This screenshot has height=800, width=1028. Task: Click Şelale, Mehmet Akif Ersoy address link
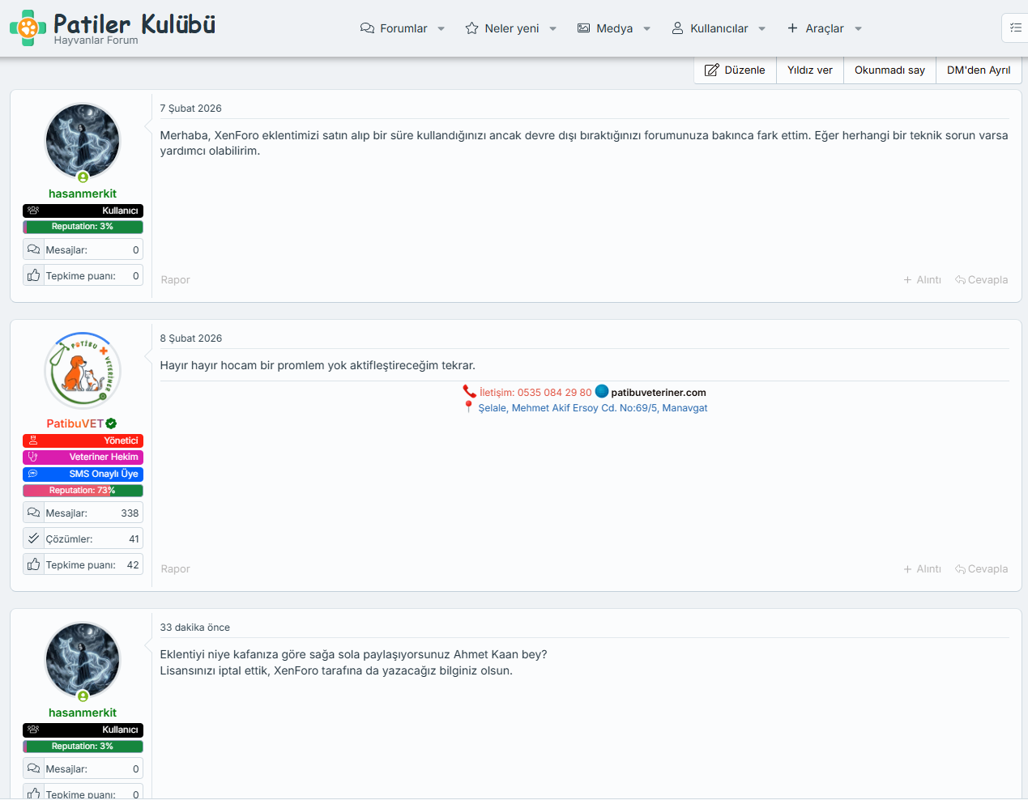pyautogui.click(x=593, y=408)
